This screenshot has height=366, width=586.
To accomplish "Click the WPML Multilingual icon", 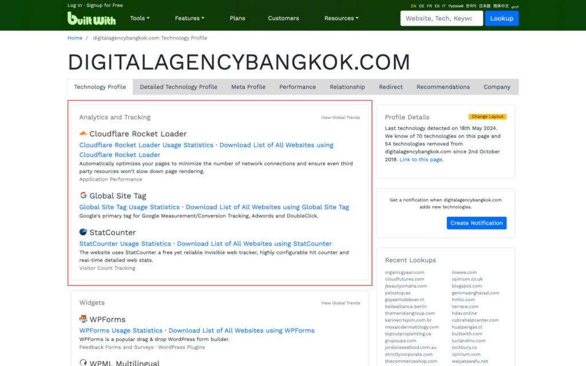I will 83,362.
